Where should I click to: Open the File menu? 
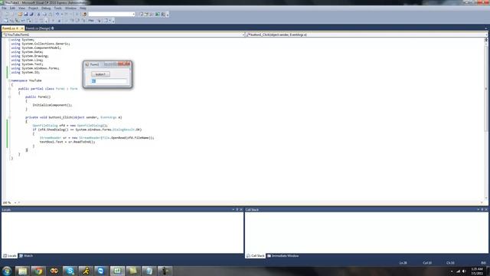(4, 8)
